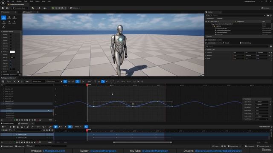This screenshot has width=273, height=153.
Task: Open the Window menu
Action: pos(19,1)
